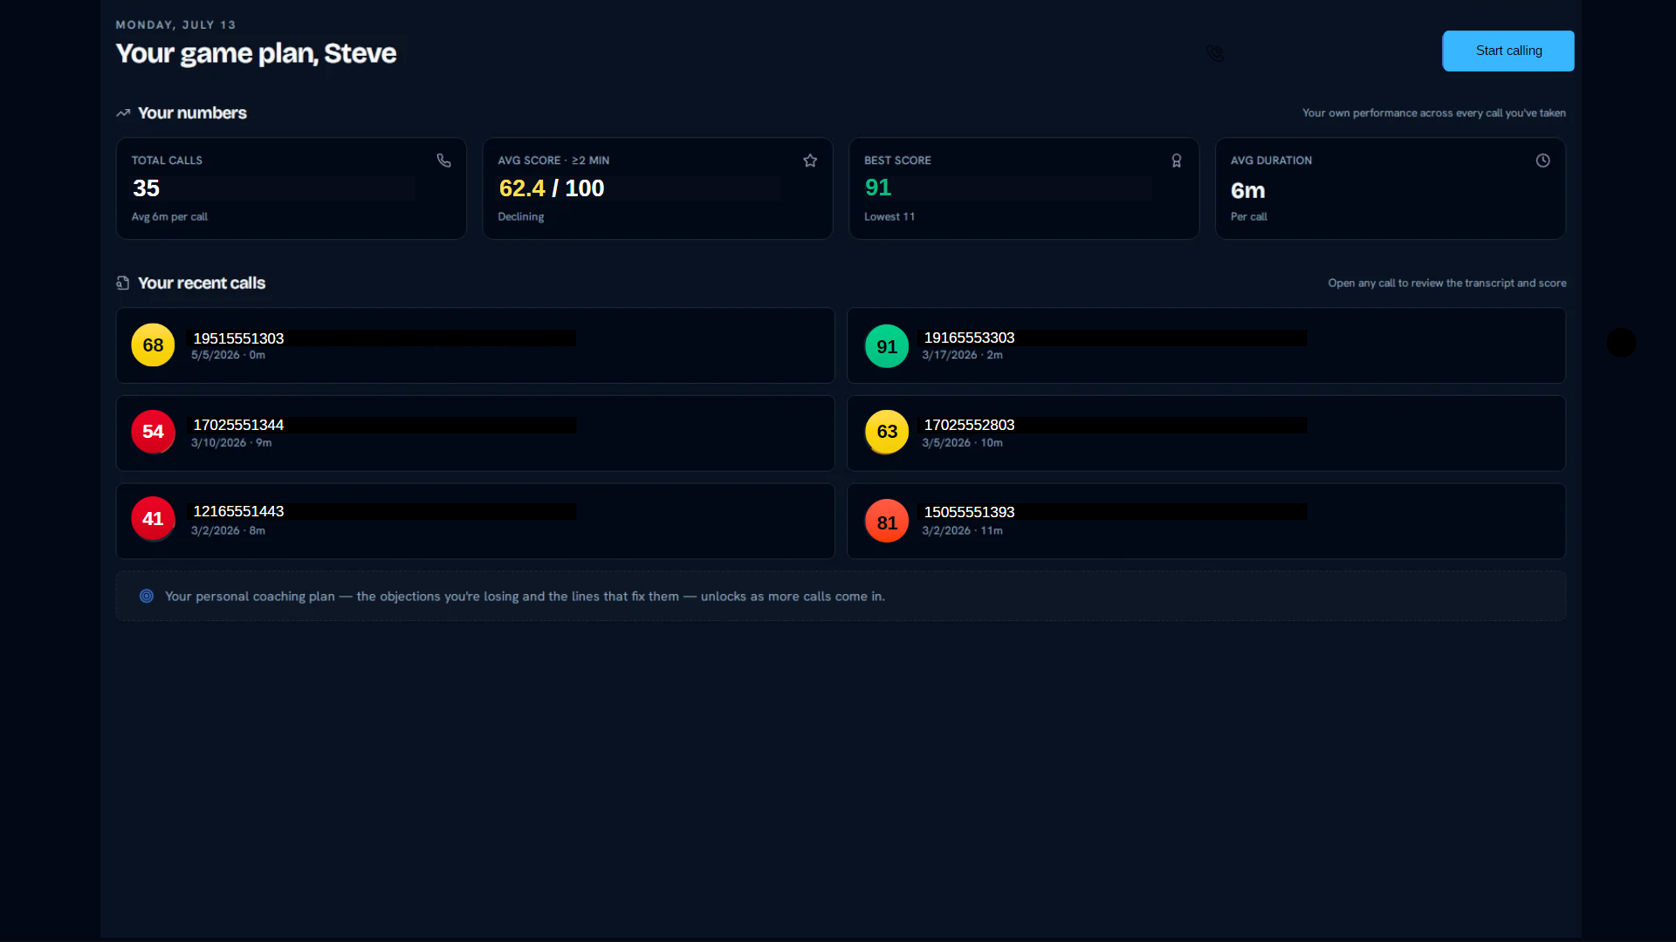The height and width of the screenshot is (942, 1676).
Task: Select the 15055551393 call entry
Action: pyautogui.click(x=1205, y=521)
